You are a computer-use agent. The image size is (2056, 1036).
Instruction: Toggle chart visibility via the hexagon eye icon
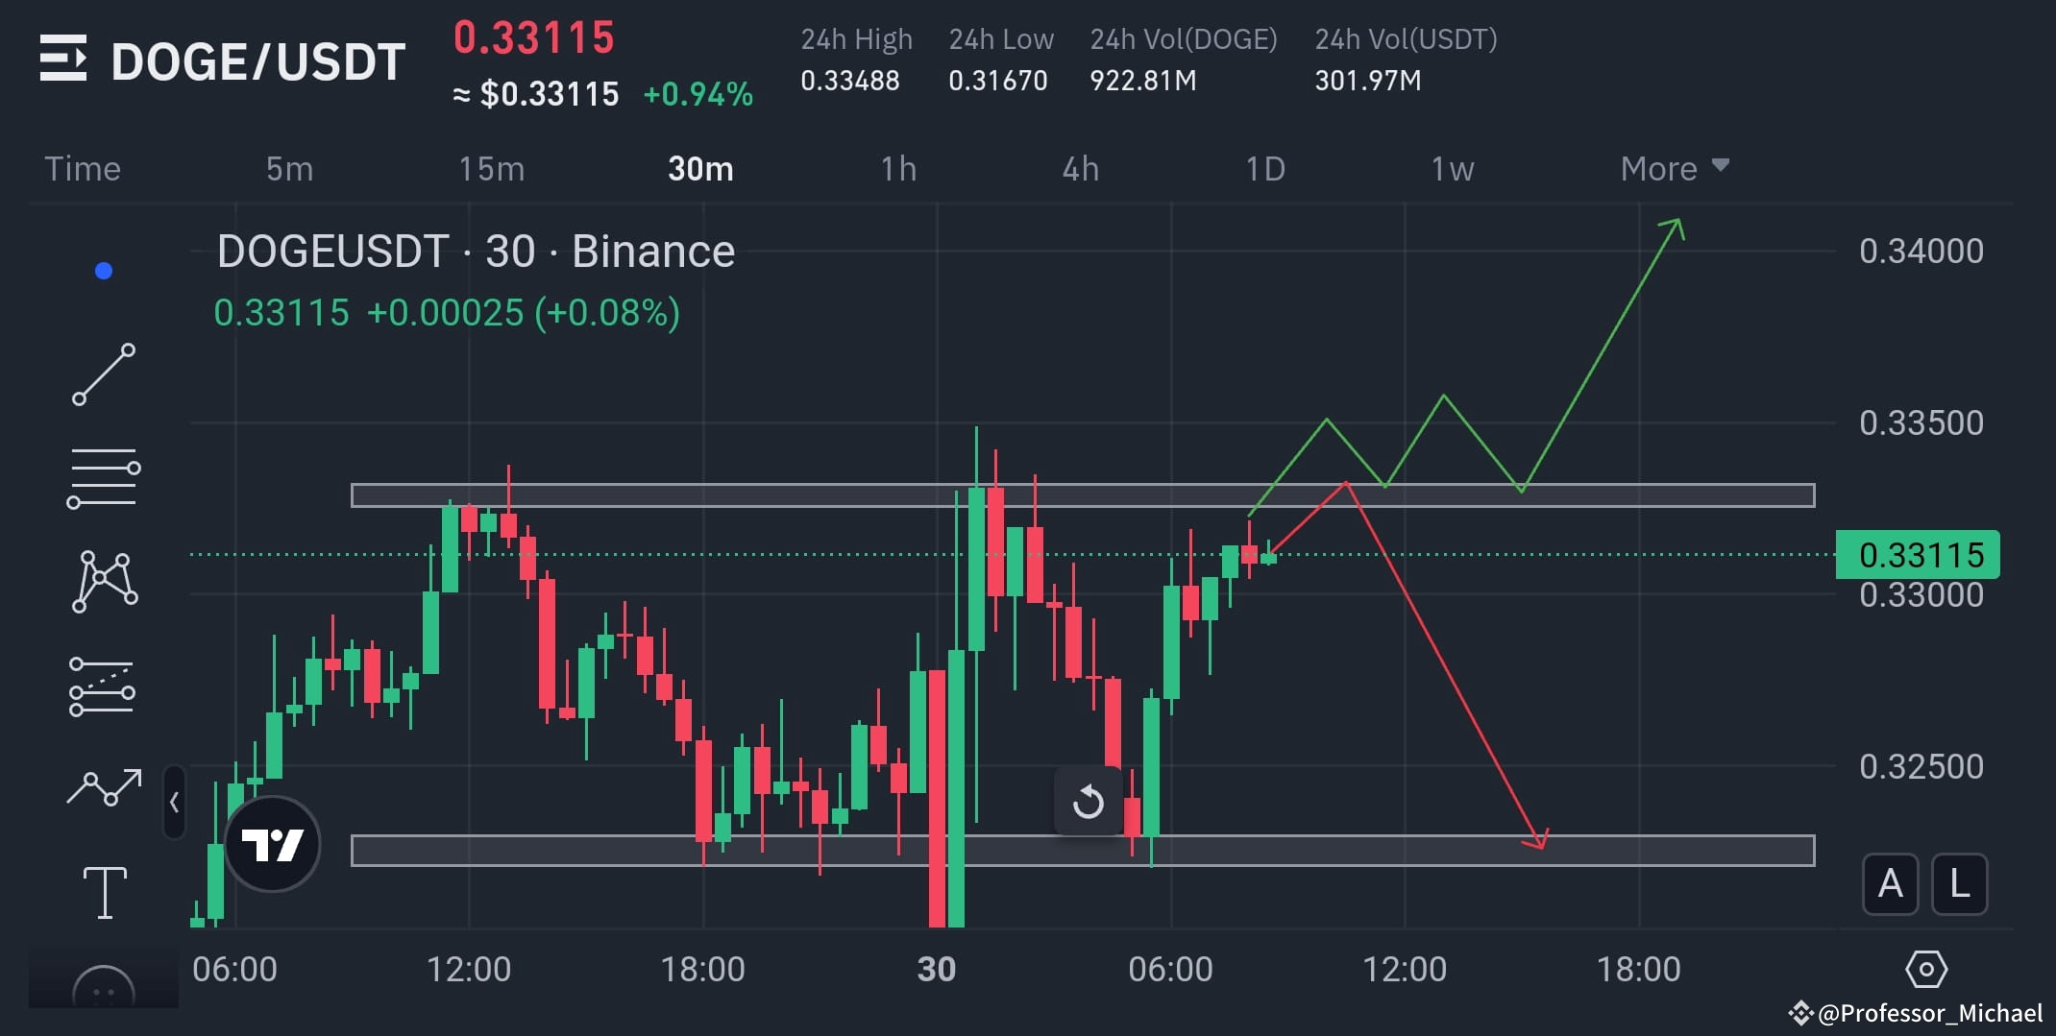(1926, 971)
